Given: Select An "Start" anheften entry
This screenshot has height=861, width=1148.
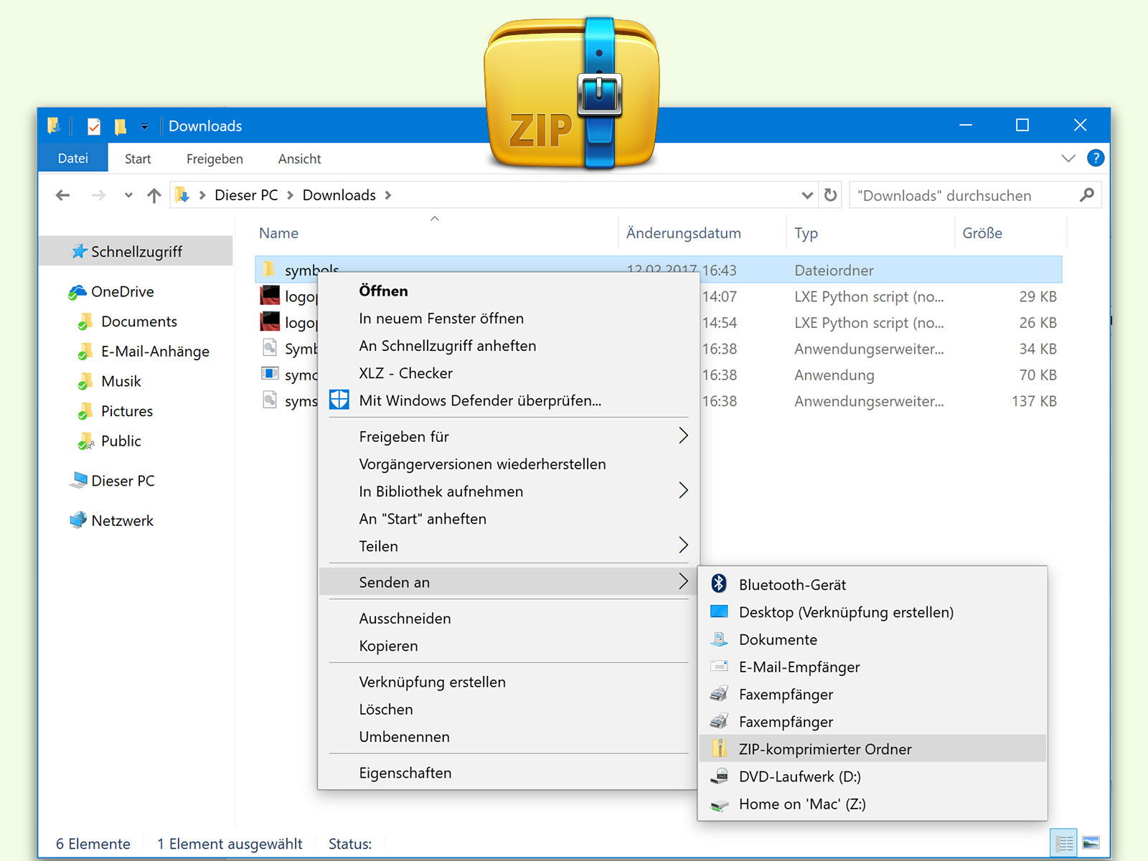Looking at the screenshot, I should coord(508,518).
